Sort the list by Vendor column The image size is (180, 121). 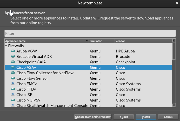pos(143,41)
